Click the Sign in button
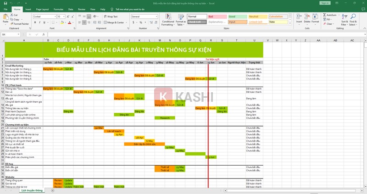 pos(325,3)
